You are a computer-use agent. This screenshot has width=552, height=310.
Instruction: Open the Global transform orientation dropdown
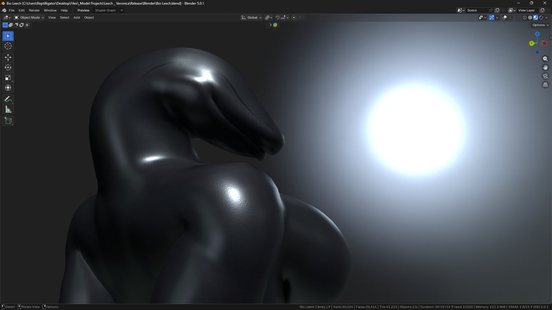click(252, 17)
